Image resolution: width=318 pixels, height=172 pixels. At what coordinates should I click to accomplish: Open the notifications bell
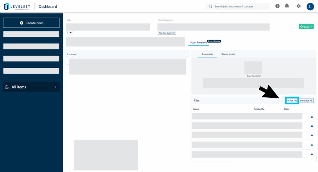(287, 6)
